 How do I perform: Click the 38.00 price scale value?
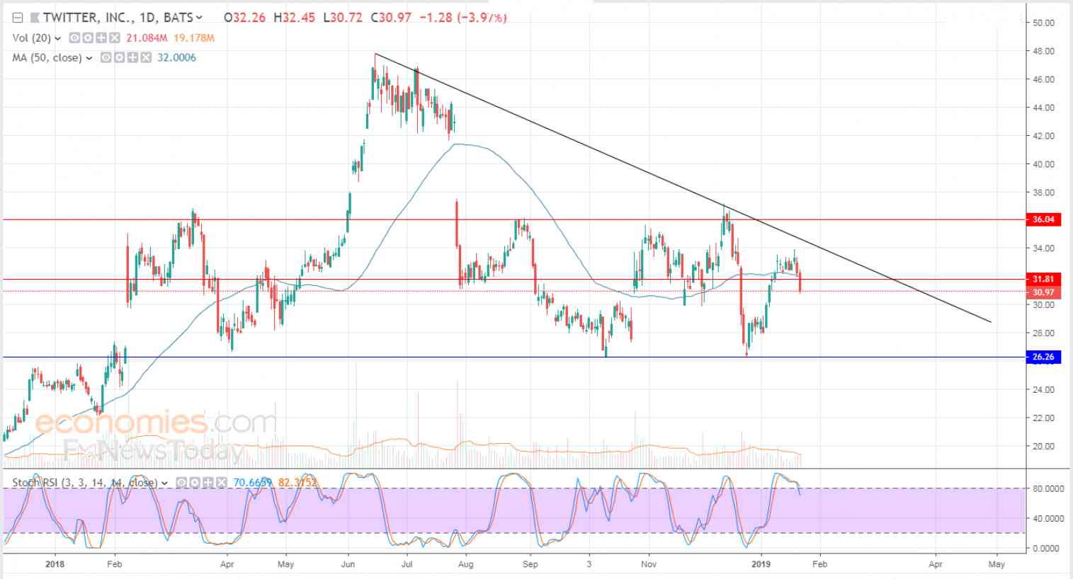point(1043,193)
